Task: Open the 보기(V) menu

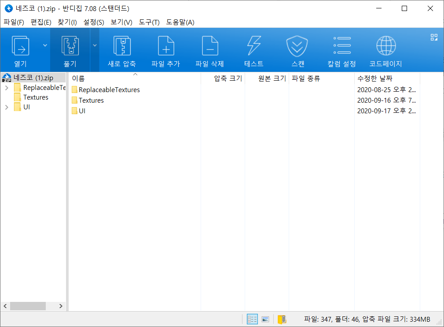Action: pos(121,22)
